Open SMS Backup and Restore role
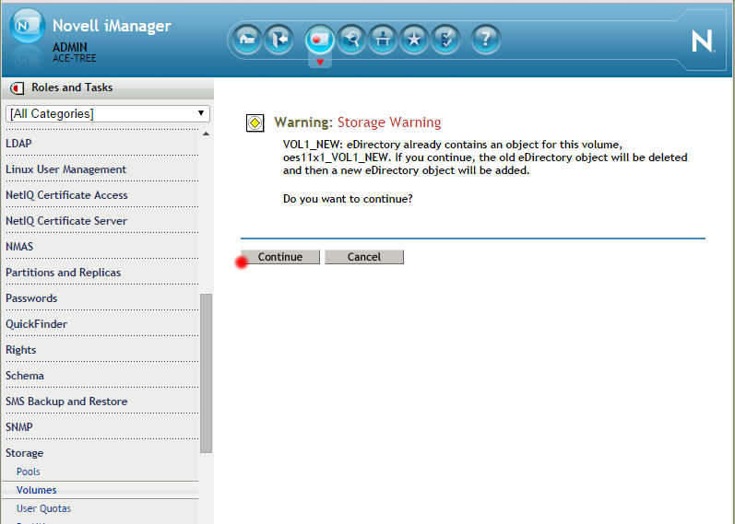Image resolution: width=735 pixels, height=524 pixels. tap(66, 402)
